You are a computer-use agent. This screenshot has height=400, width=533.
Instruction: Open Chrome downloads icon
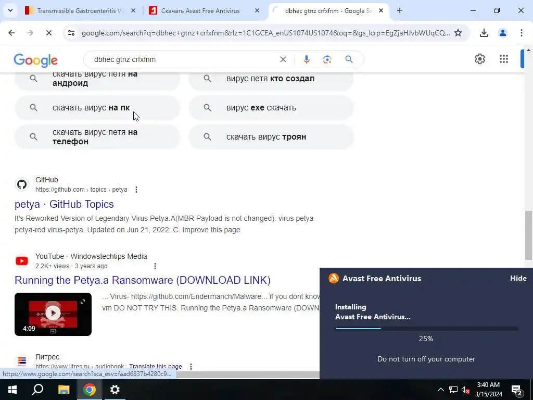(x=484, y=33)
